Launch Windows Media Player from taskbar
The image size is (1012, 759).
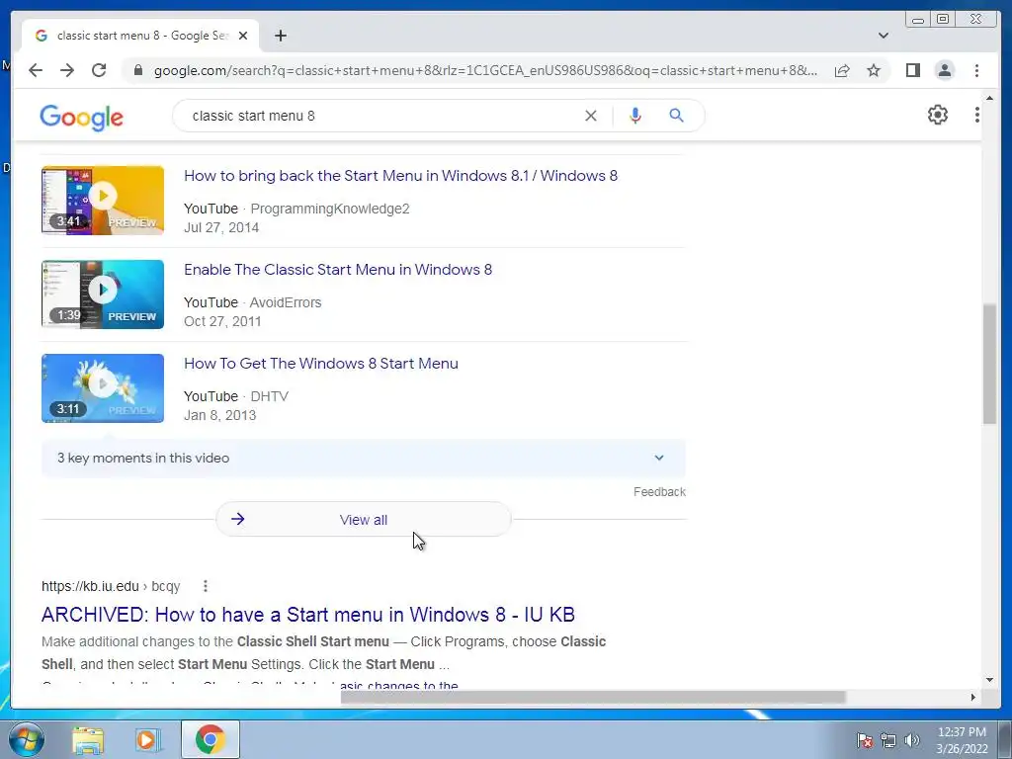tap(147, 739)
